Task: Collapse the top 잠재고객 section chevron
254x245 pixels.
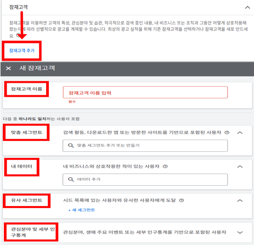Action: (247, 8)
